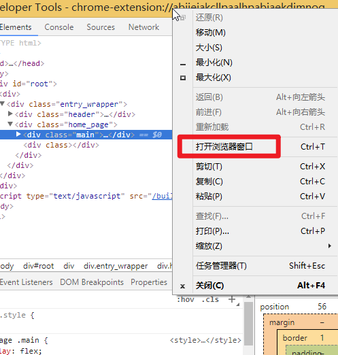Expand the selected main div node
This screenshot has width=338, height=355.
click(18, 135)
